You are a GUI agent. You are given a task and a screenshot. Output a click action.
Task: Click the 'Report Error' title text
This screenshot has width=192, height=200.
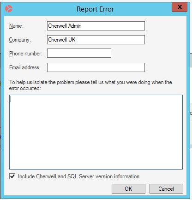pyautogui.click(x=95, y=9)
